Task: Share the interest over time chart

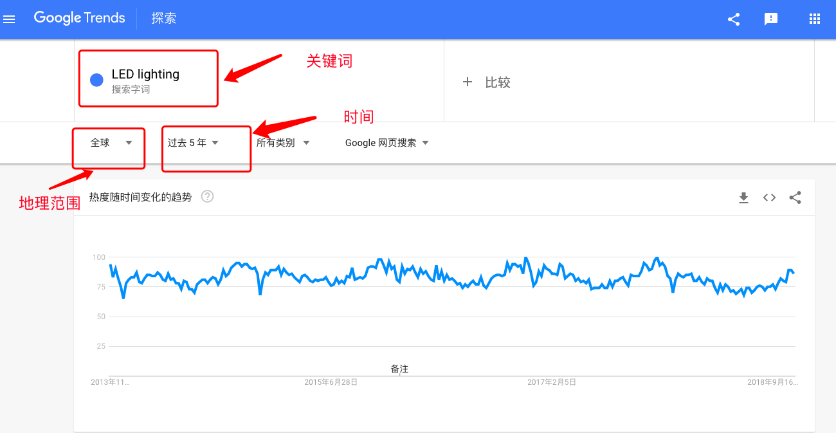Action: pyautogui.click(x=795, y=198)
